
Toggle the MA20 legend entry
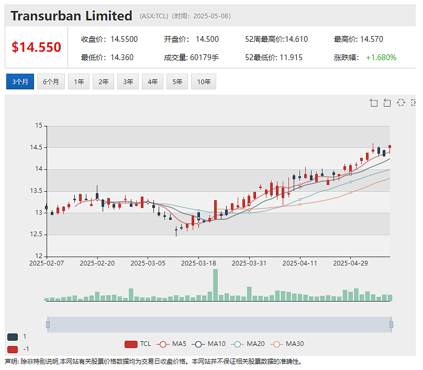point(248,344)
